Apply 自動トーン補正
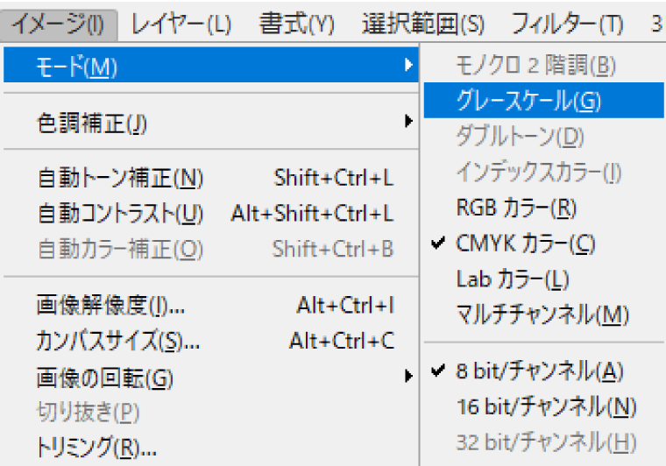The height and width of the screenshot is (466, 666). click(x=210, y=179)
